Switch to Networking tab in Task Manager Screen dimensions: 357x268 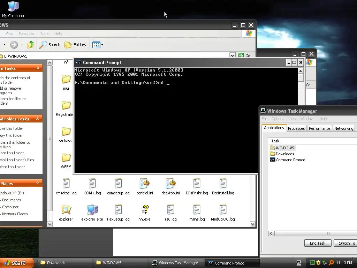pyautogui.click(x=343, y=128)
